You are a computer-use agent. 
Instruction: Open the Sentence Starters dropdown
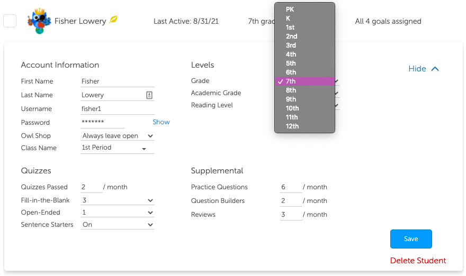click(118, 225)
